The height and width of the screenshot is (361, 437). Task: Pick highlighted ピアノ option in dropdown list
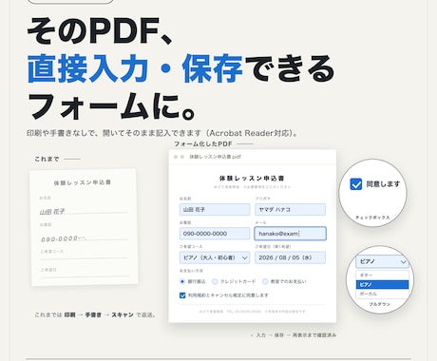coord(382,285)
